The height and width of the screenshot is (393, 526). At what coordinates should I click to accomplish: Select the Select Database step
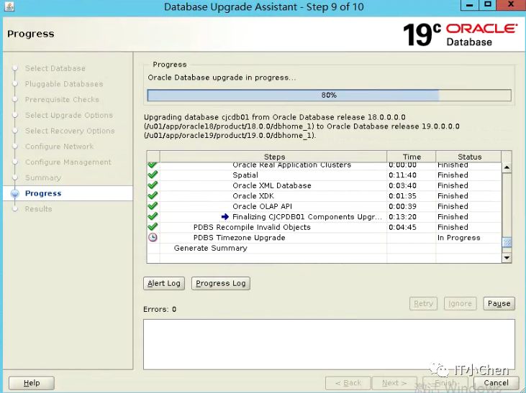55,68
